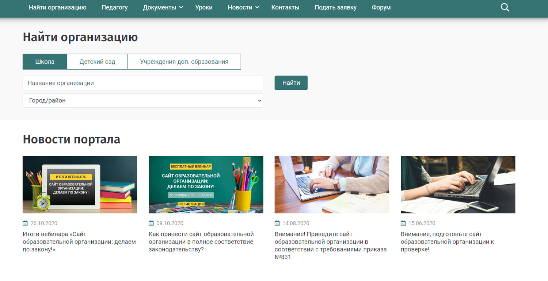The width and height of the screenshot is (548, 281).
Task: Open Педагогу in the top navigation
Action: click(115, 7)
